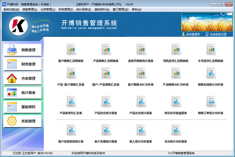Open the 统计报表(R) menu
235x157 pixels.
84,9
